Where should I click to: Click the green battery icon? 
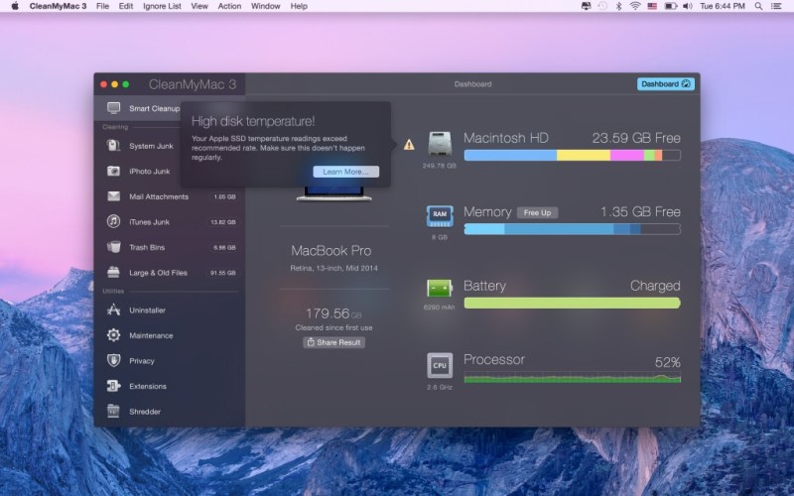(x=439, y=289)
